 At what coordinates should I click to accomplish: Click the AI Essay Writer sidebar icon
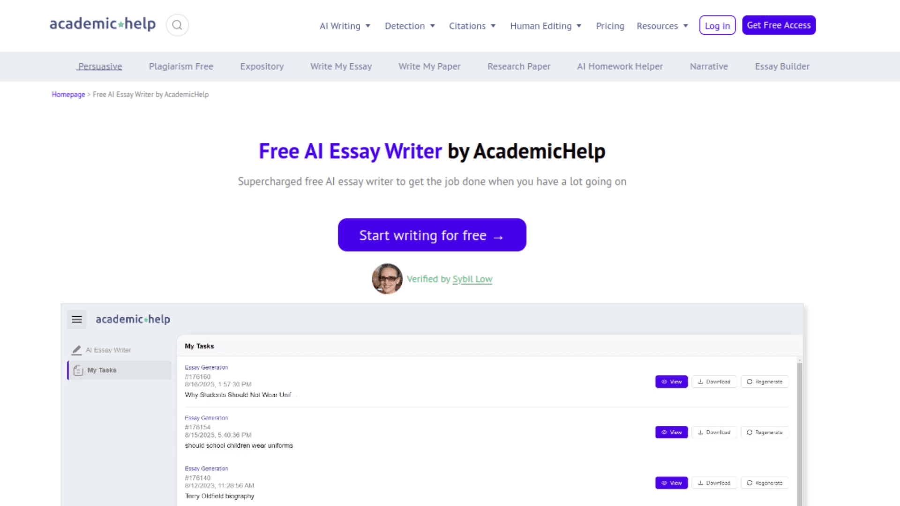[76, 350]
